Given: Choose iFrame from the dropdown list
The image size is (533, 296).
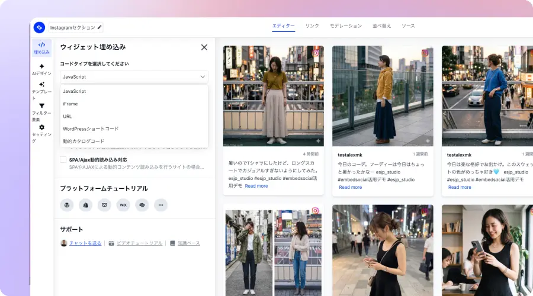Looking at the screenshot, I should [134, 104].
